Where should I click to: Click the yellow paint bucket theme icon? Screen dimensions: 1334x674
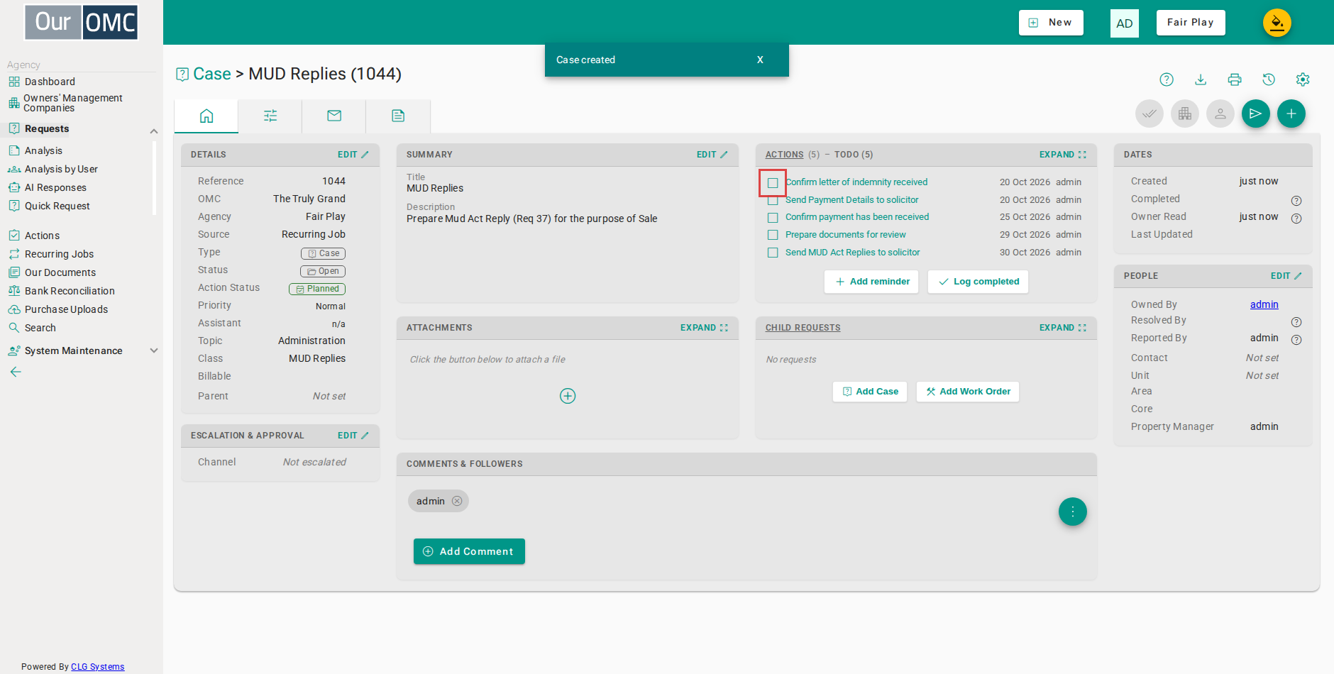1277,23
